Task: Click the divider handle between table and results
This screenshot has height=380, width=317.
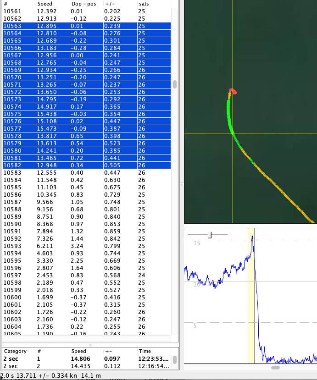Action: point(90,345)
